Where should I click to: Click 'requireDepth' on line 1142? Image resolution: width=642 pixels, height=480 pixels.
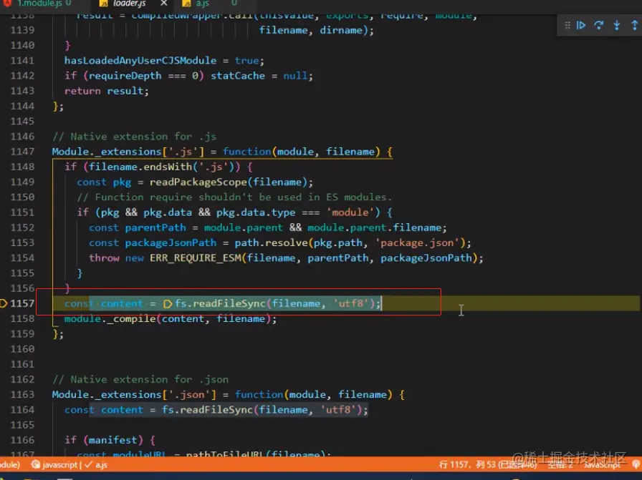[x=125, y=76]
